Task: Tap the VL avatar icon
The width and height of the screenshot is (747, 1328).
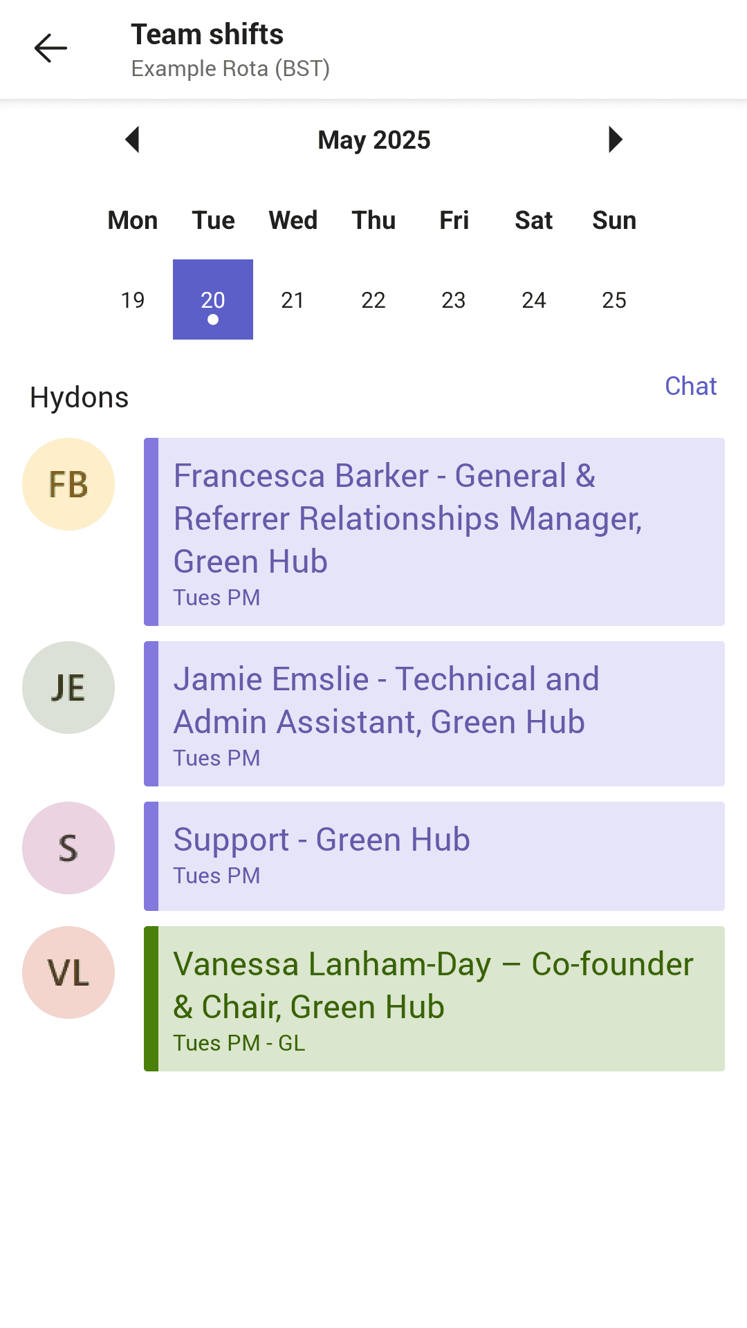Action: click(68, 972)
